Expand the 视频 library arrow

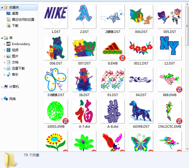click(x=5, y=50)
